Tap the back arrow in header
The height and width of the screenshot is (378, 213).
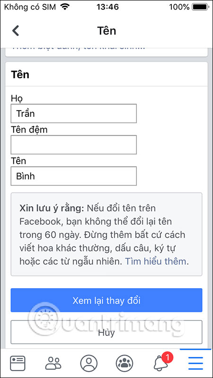coord(16,31)
